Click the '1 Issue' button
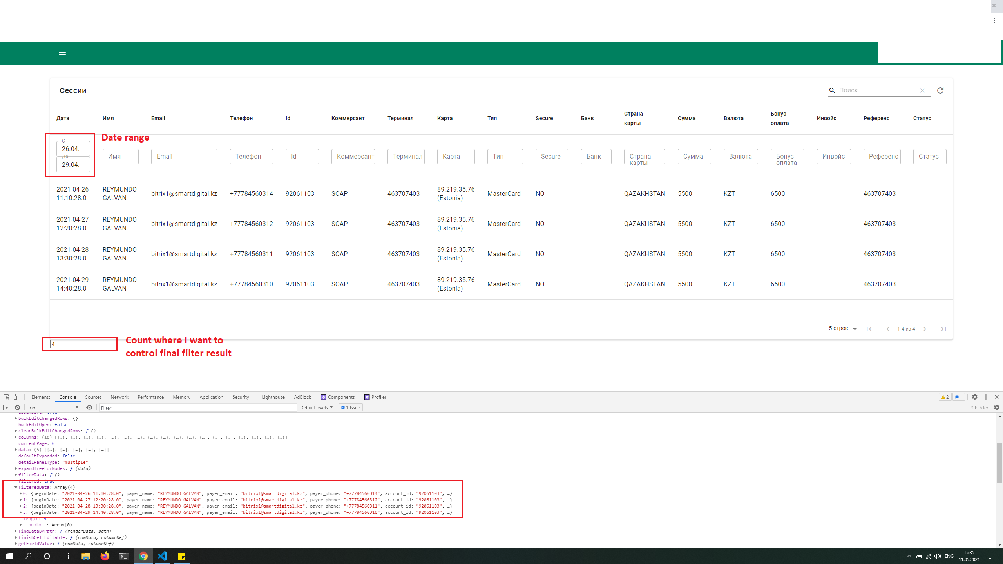Viewport: 1003px width, 564px height. [x=350, y=407]
